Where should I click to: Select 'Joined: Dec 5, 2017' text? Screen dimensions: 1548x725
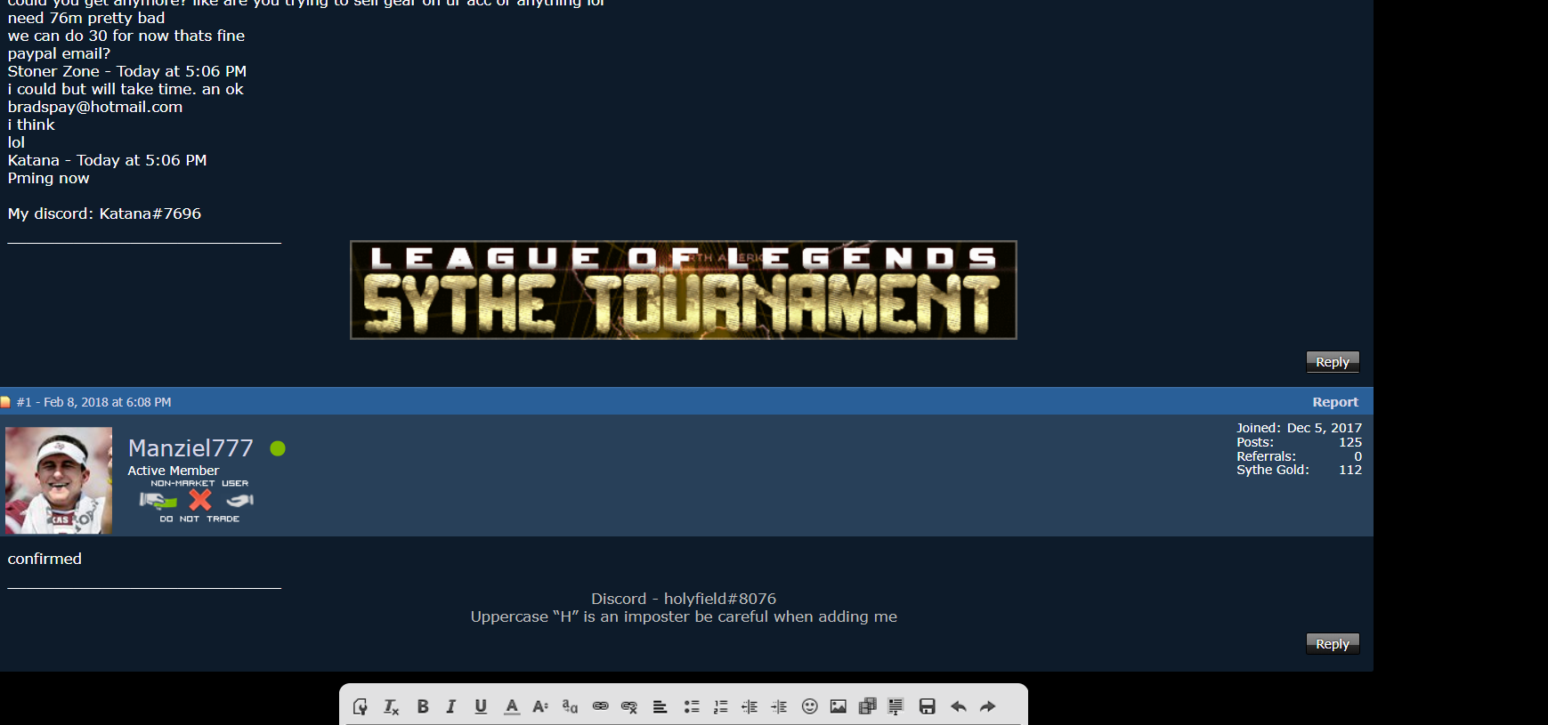[x=1299, y=428]
